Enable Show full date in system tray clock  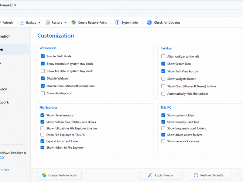pyautogui.click(x=43, y=71)
